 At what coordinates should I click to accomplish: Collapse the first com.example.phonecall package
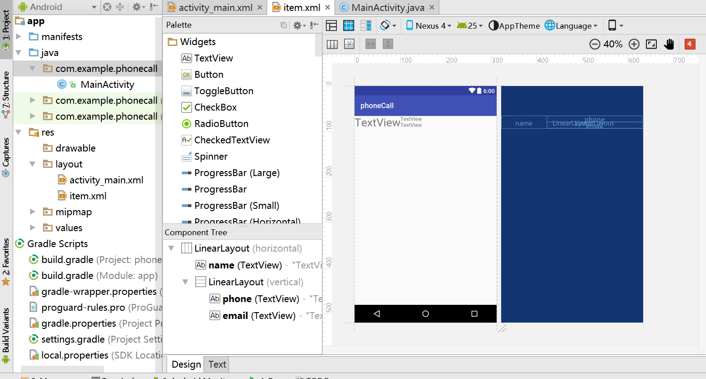click(32, 68)
